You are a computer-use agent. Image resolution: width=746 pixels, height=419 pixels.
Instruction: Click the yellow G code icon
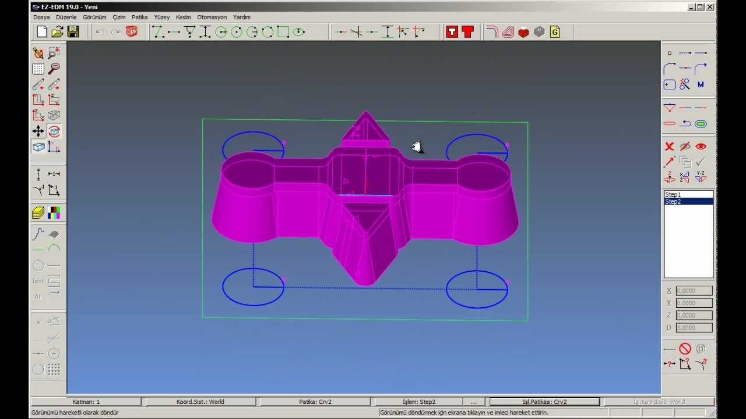[x=555, y=32]
